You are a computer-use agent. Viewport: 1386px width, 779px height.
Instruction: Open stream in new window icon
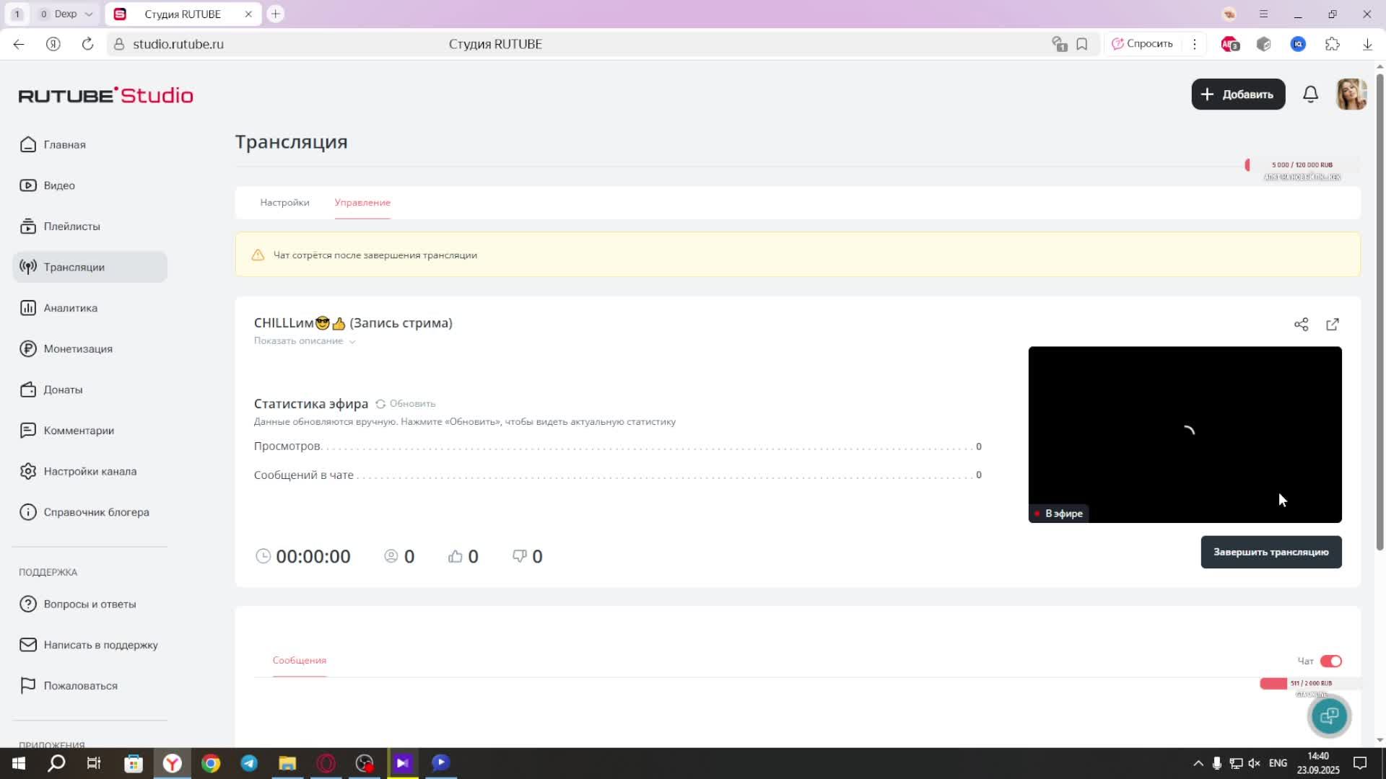point(1333,325)
